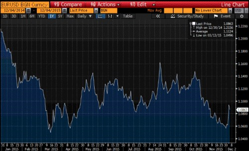
Task: Switch to the candlestick bar chart icon
Action: [x=110, y=16]
